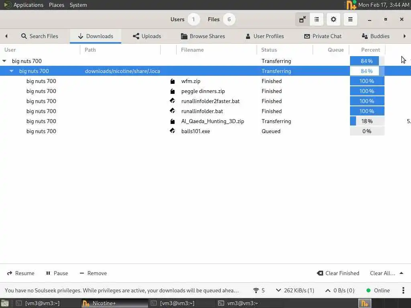Image resolution: width=411 pixels, height=308 pixels.
Task: Click the Nicotine+ taskbar item
Action: (x=114, y=303)
